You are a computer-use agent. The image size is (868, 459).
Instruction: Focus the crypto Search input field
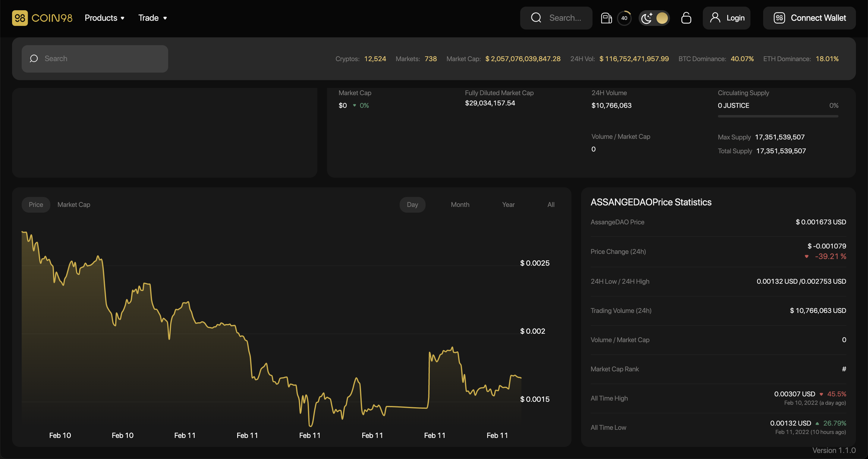[x=101, y=59]
